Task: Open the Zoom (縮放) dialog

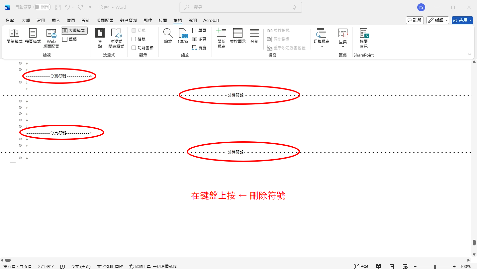Action: 168,36
